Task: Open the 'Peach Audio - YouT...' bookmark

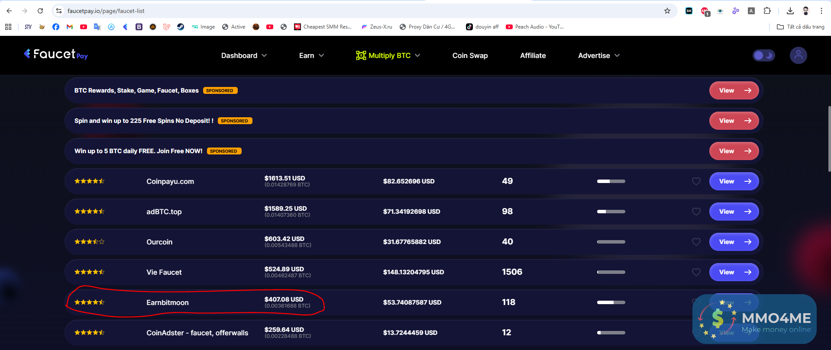Action: pyautogui.click(x=535, y=27)
